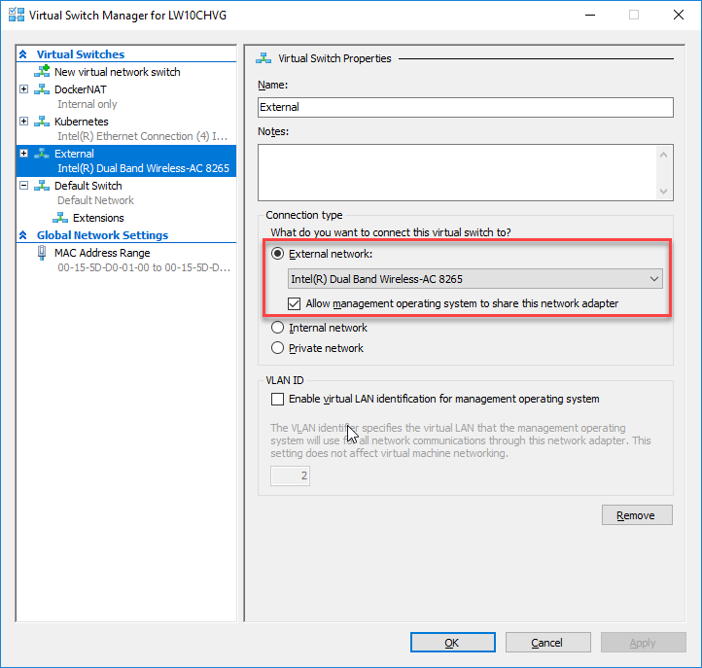Select the External network radio button
Viewport: 702px width, 668px height.
point(277,254)
